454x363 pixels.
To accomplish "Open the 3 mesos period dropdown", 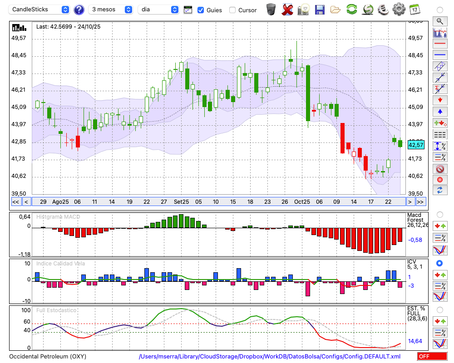I will [110, 10].
